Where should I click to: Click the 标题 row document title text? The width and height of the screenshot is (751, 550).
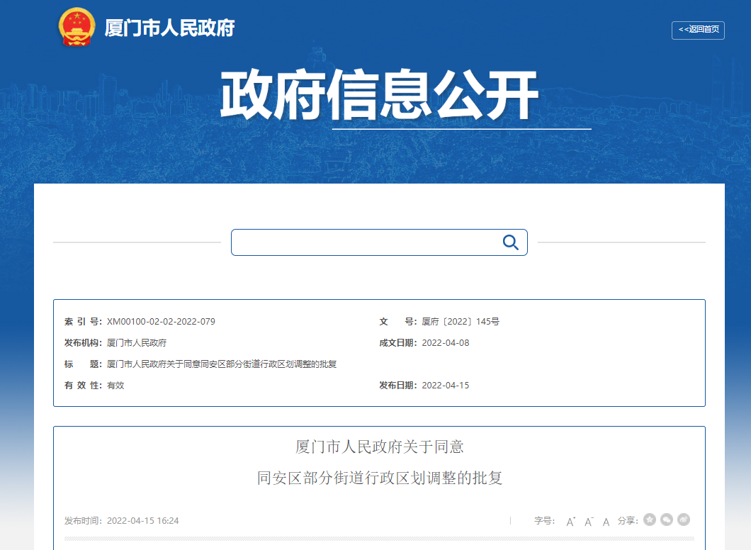coord(222,364)
